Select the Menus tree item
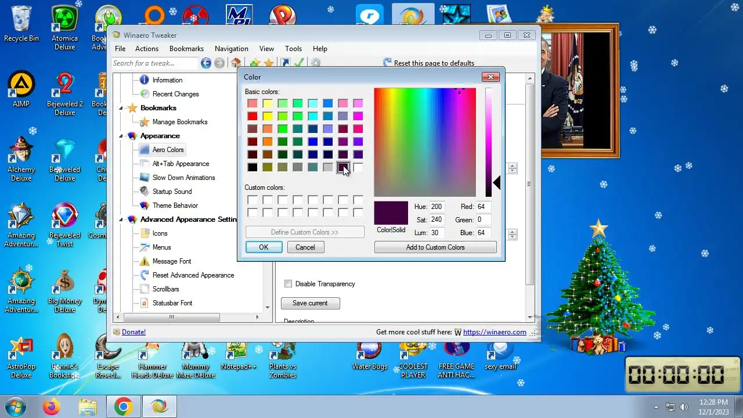The height and width of the screenshot is (418, 743). pos(161,247)
